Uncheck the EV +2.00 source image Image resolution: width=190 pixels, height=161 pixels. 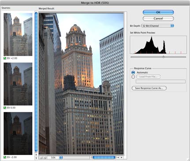tap(5, 59)
